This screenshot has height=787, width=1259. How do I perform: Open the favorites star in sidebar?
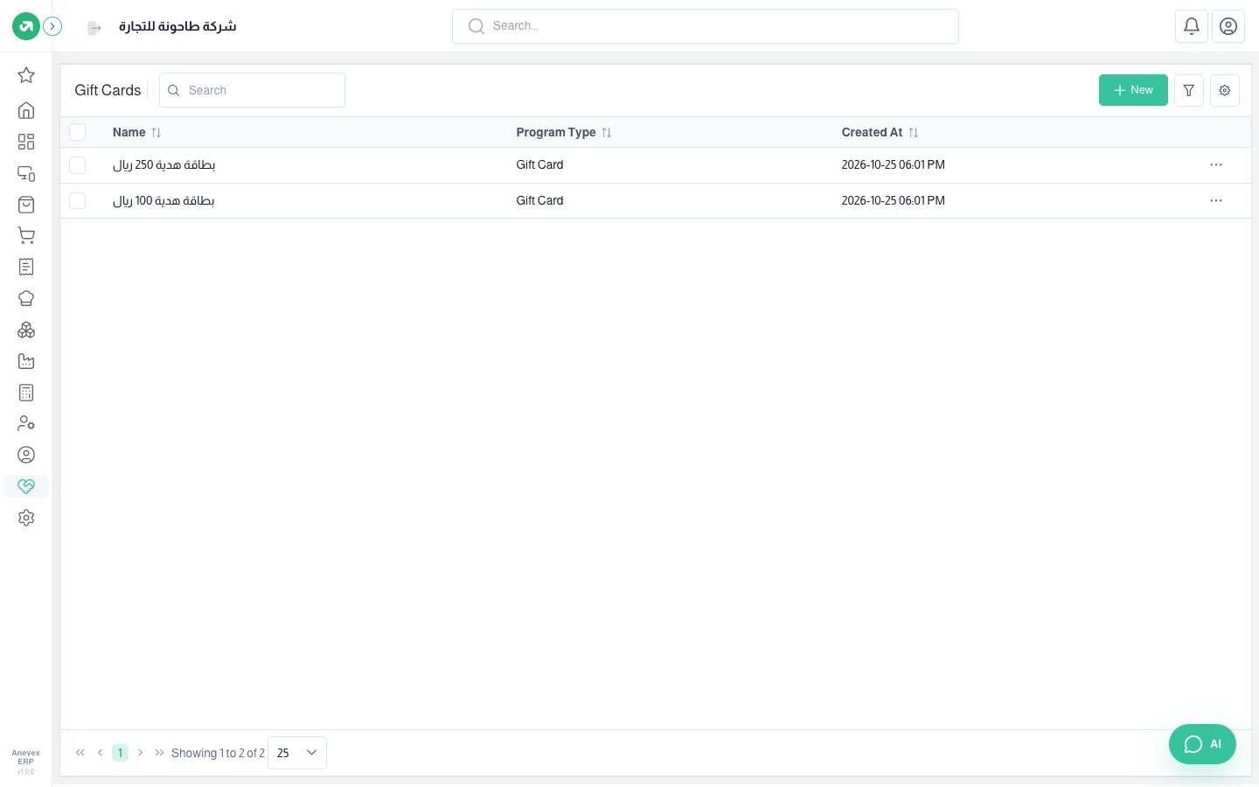[x=26, y=75]
